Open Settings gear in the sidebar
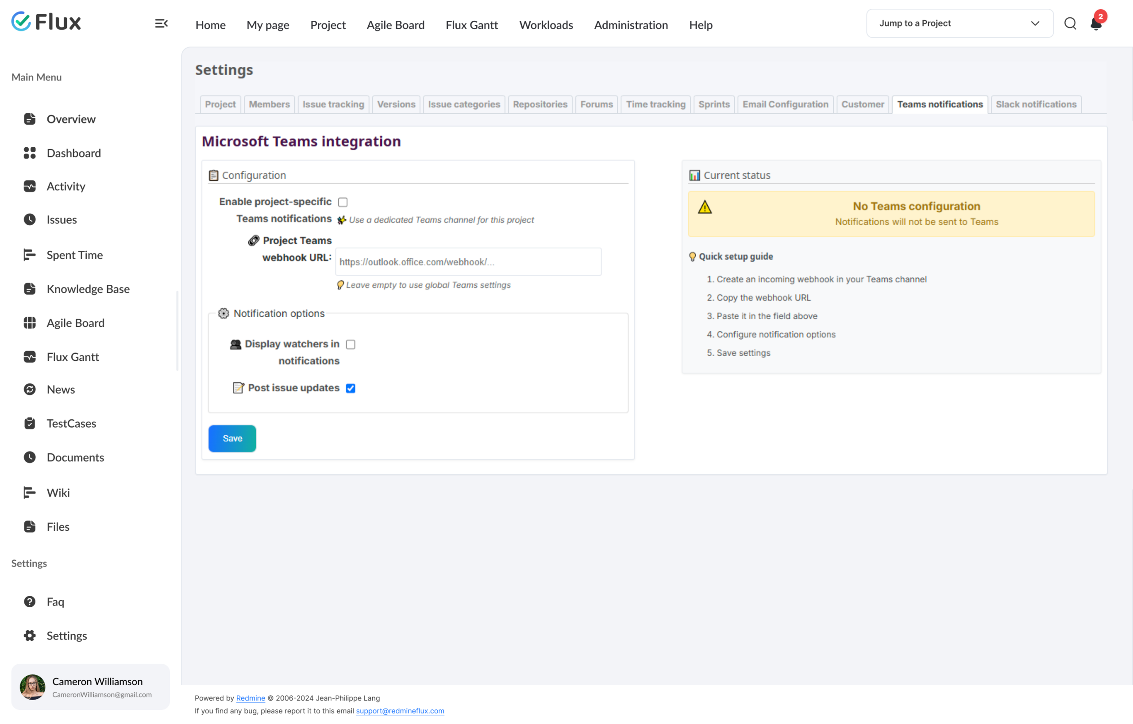The image size is (1133, 724). (30, 636)
